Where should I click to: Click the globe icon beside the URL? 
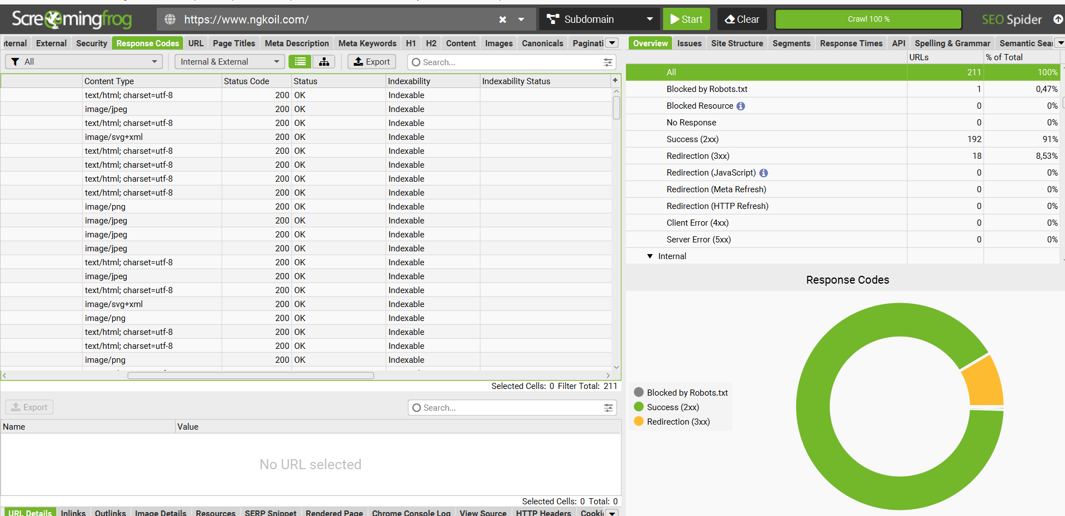[x=170, y=20]
